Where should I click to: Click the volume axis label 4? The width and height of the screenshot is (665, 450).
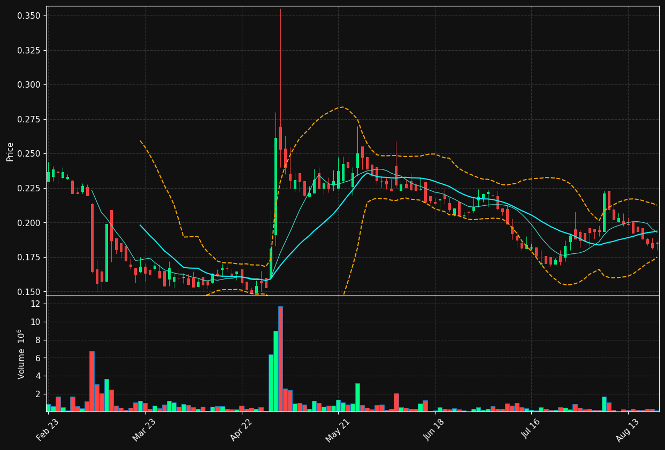tap(37, 376)
